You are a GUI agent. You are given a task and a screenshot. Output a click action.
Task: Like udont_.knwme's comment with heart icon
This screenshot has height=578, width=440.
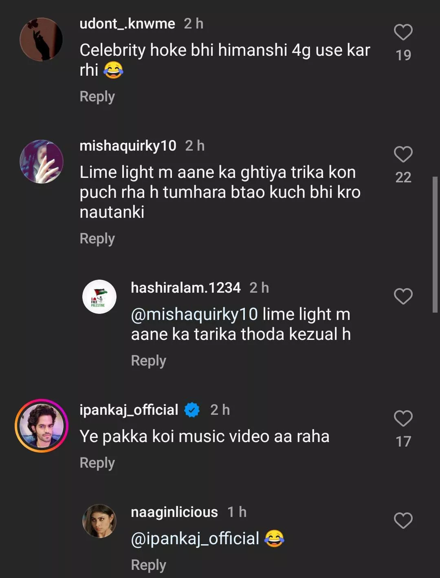click(x=403, y=32)
